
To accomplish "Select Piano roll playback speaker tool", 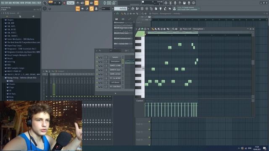I will click(x=176, y=29).
